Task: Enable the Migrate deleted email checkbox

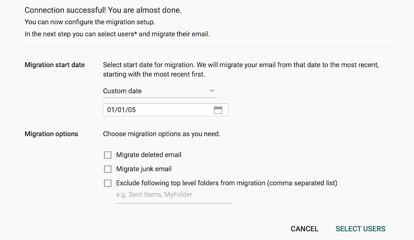Action: tap(108, 155)
